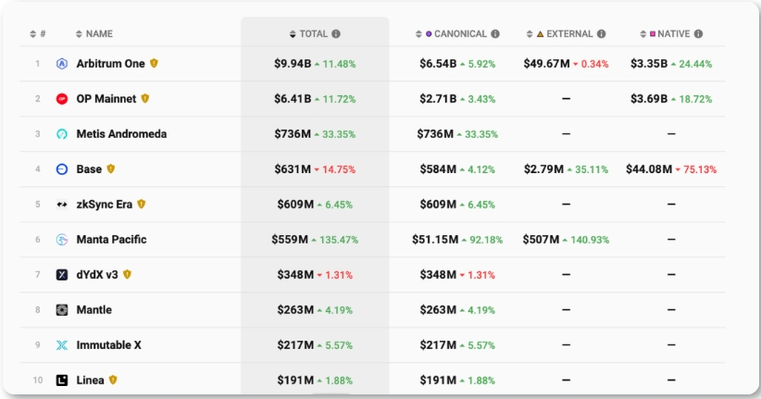The width and height of the screenshot is (761, 399).
Task: Sort the table by TOTAL column
Action: (308, 34)
